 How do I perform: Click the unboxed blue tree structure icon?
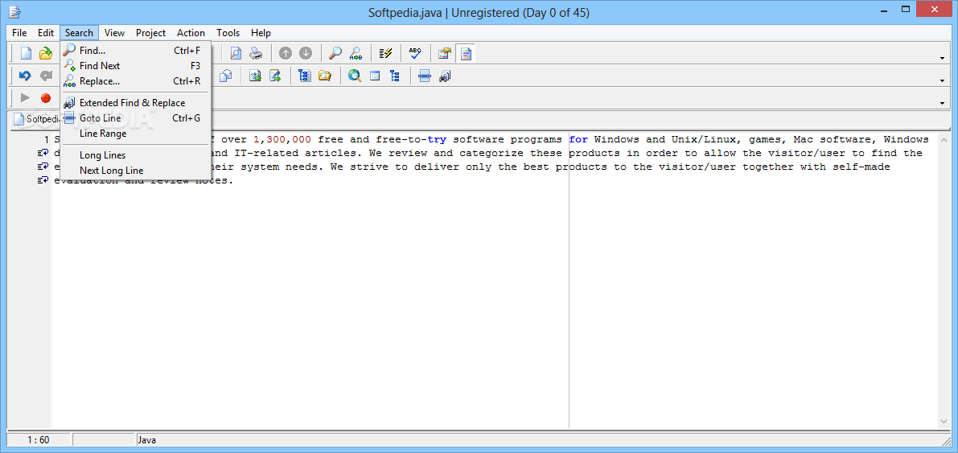[x=395, y=76]
